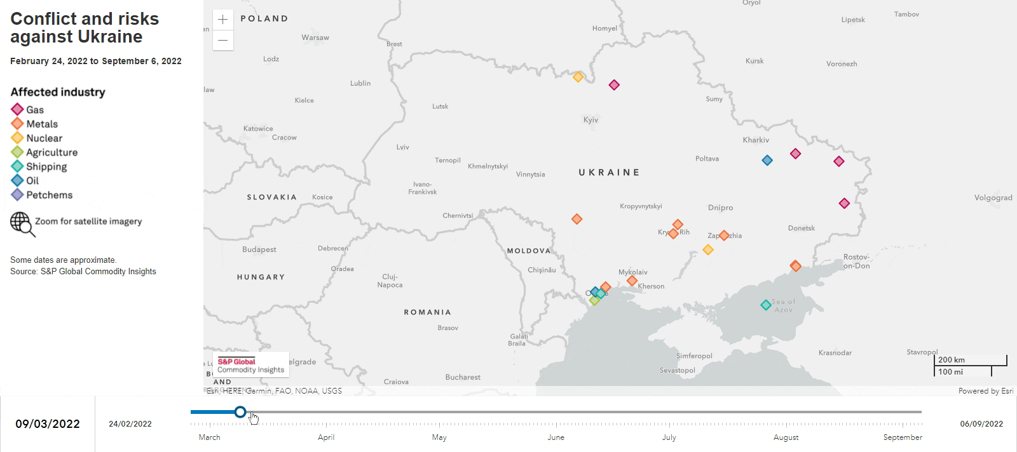
Task: Zoom out the map with minus button
Action: (222, 40)
